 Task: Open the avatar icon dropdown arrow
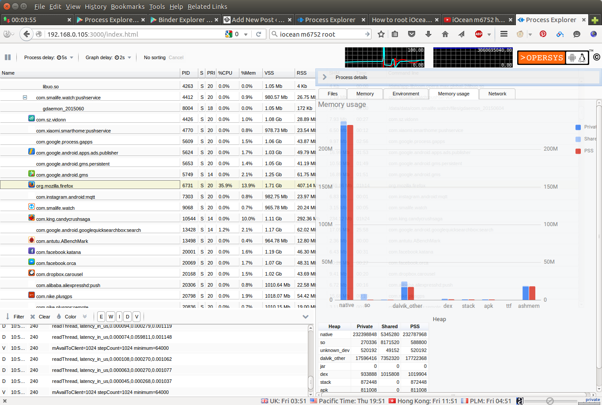[530, 34]
